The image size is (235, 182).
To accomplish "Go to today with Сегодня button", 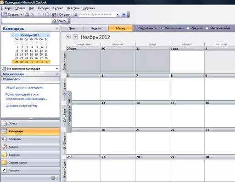I will (65, 15).
